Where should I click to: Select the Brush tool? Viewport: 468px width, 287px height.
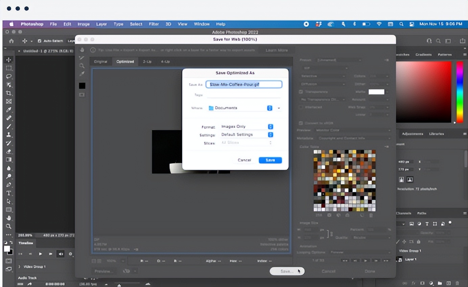click(9, 126)
